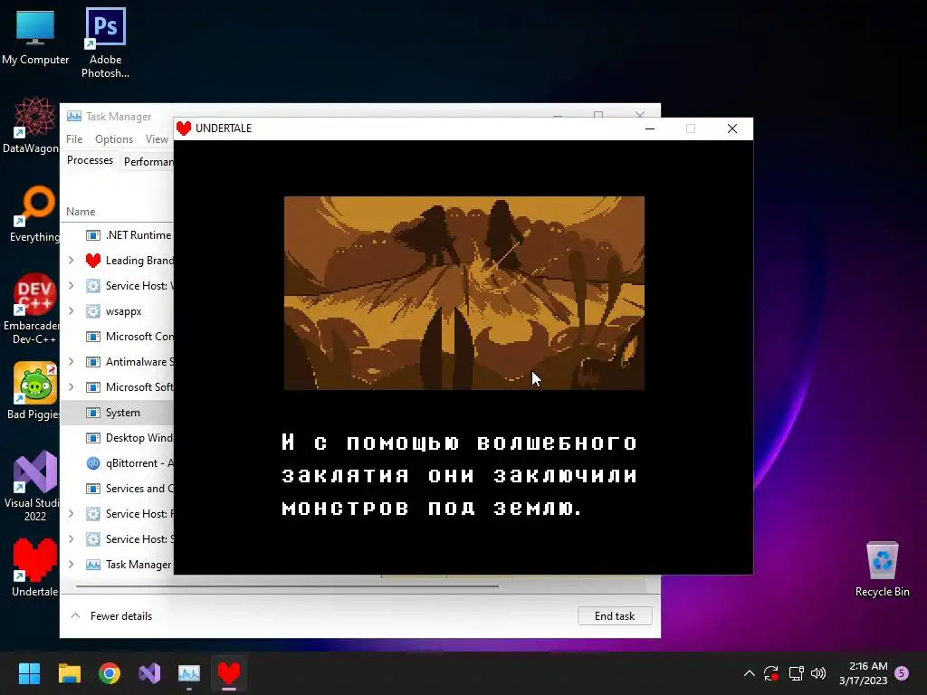Launch Adobe Photoshop desktop shortcut

(105, 43)
